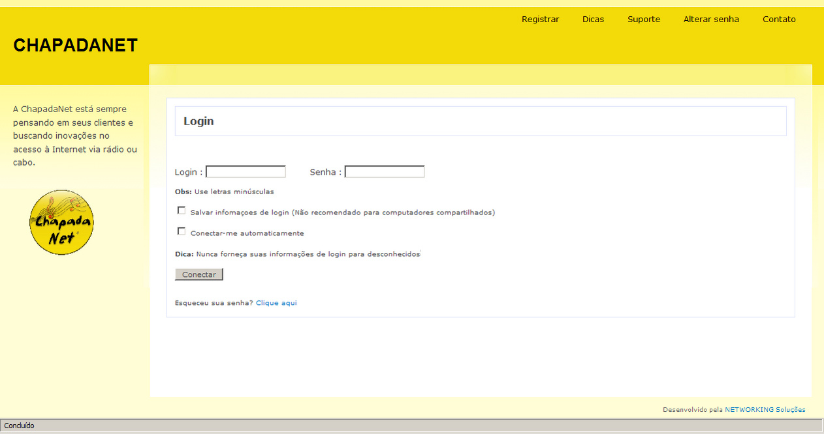
Task: Open the Contato menu link
Action: click(x=779, y=20)
